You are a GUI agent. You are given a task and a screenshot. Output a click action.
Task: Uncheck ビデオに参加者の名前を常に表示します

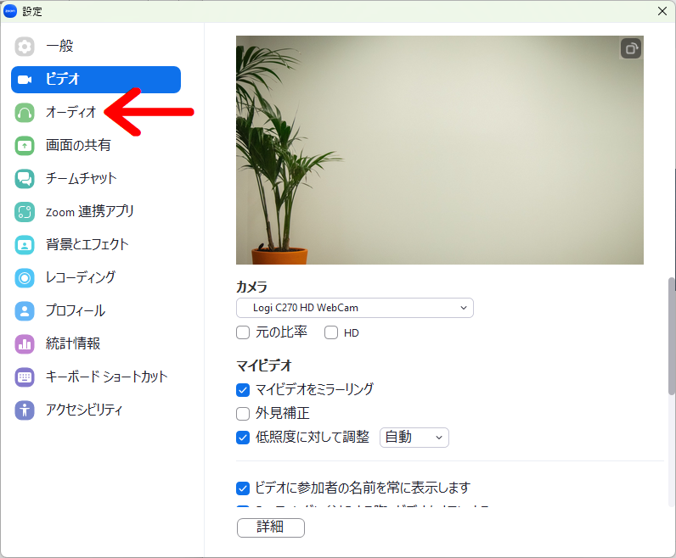(x=243, y=488)
